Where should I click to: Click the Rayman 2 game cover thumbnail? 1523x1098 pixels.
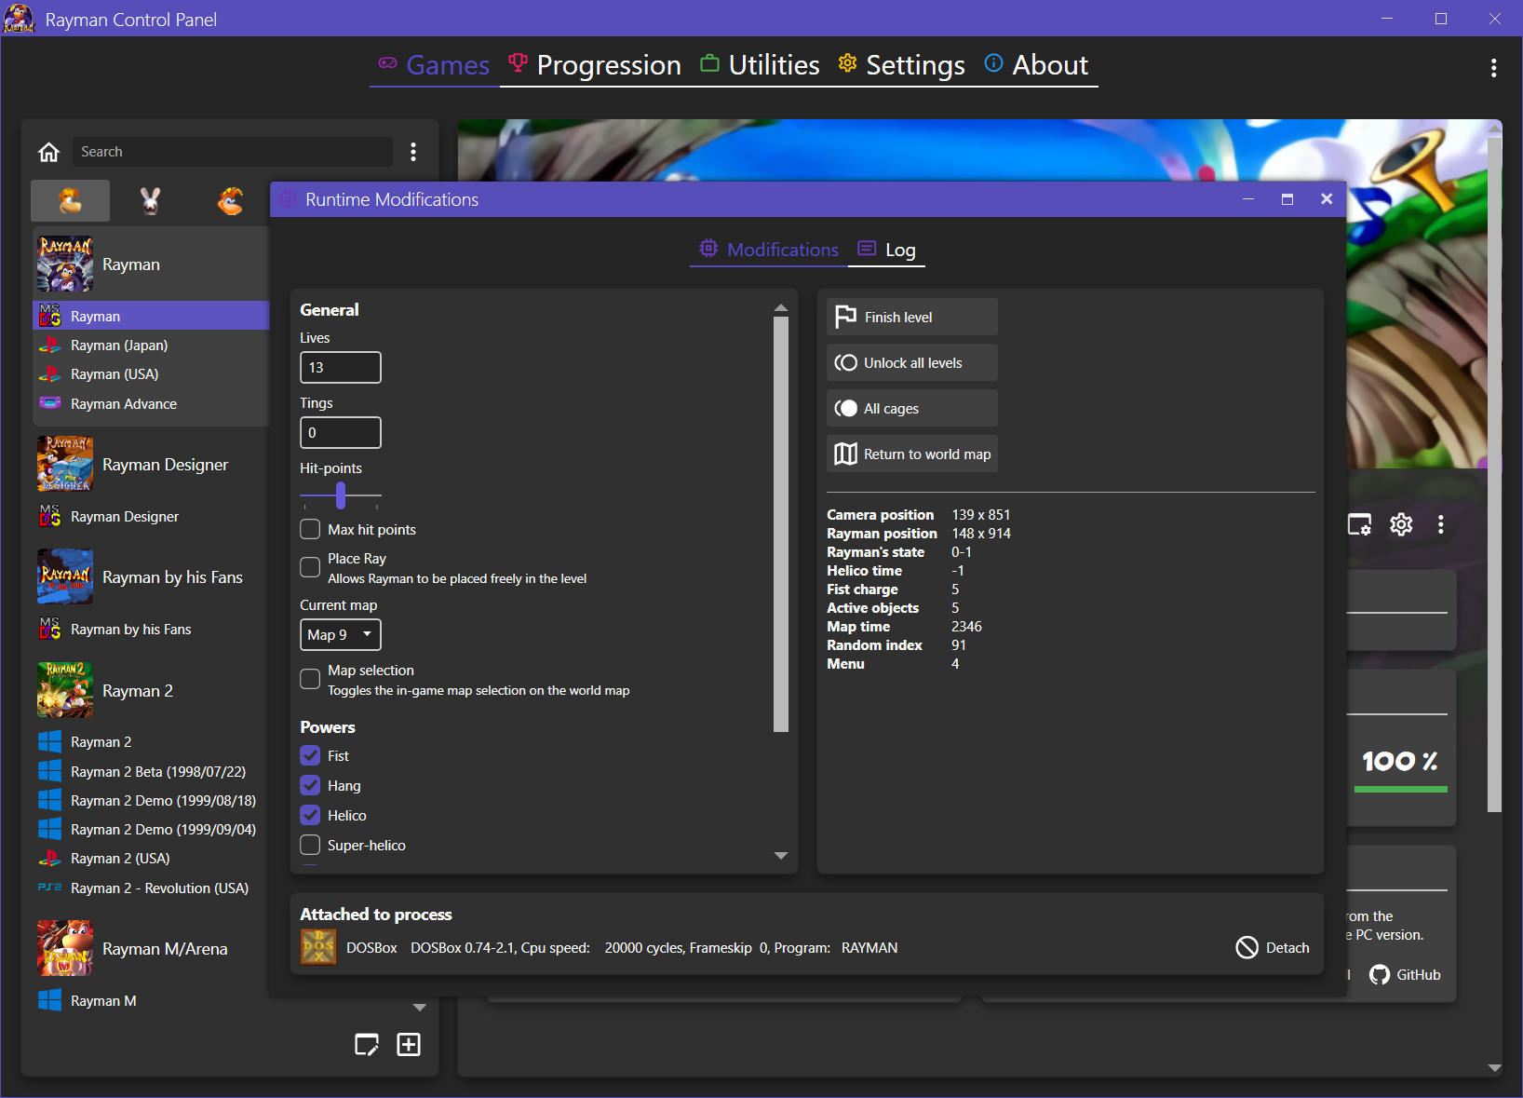65,690
